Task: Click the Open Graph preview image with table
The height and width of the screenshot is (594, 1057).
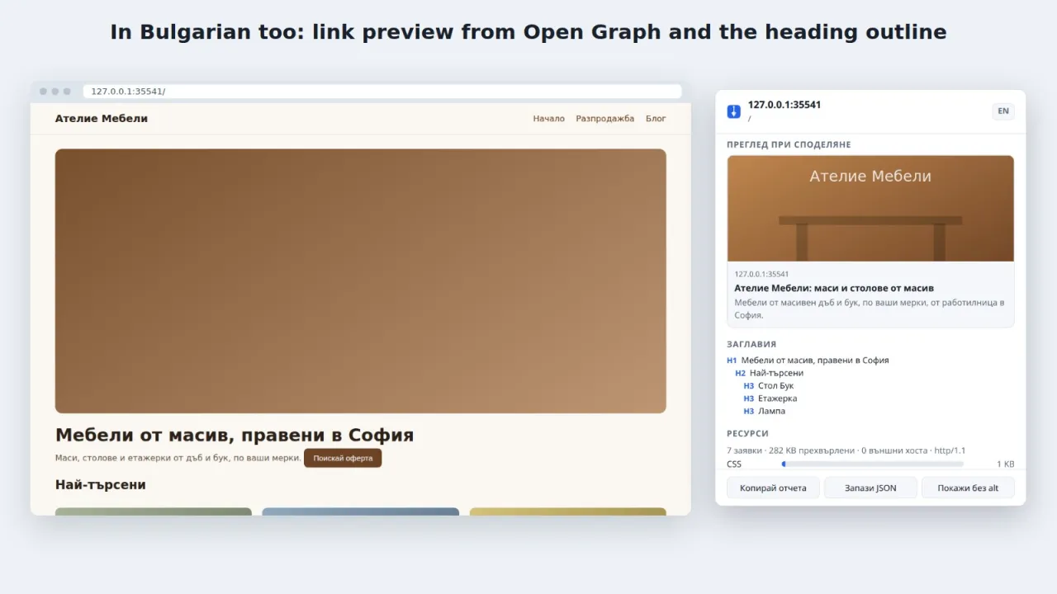Action: [870, 209]
